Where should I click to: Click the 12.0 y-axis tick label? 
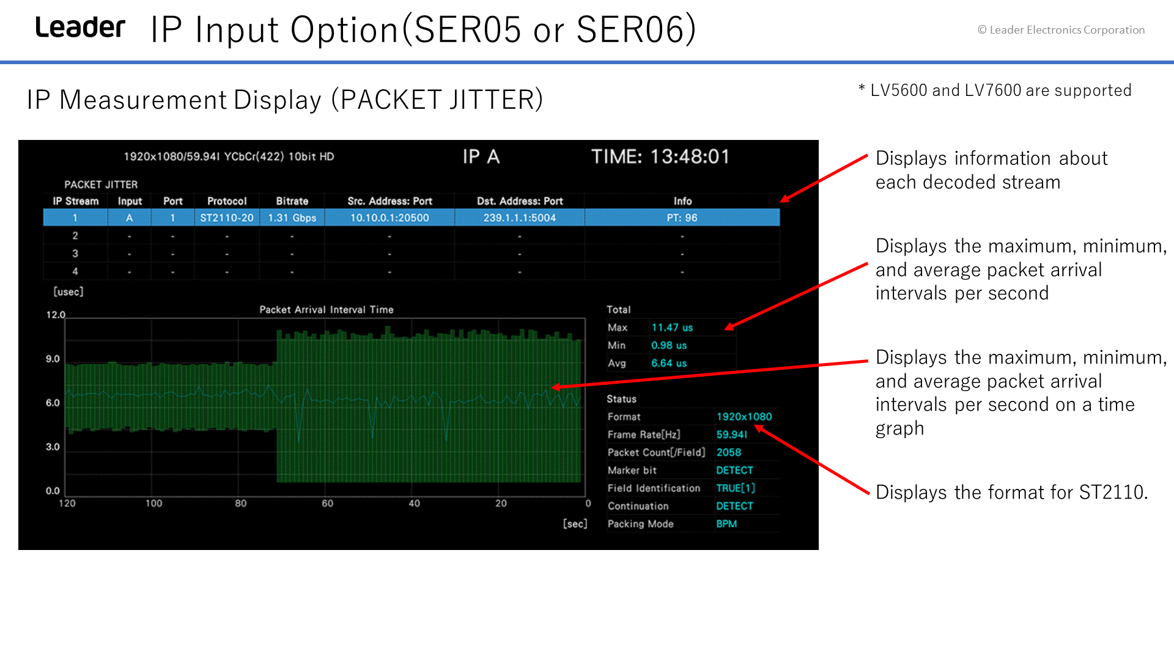[x=56, y=315]
